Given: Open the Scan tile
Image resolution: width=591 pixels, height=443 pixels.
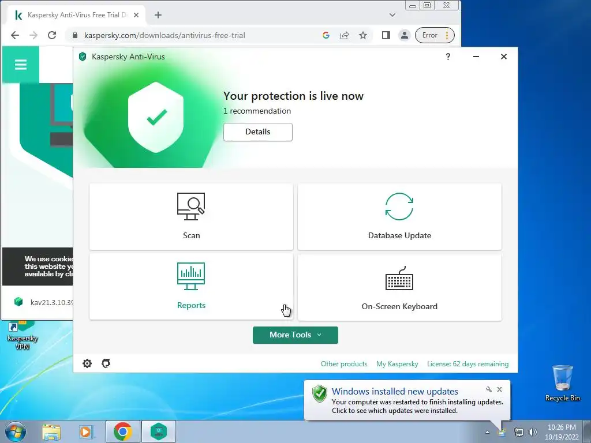Looking at the screenshot, I should [191, 217].
